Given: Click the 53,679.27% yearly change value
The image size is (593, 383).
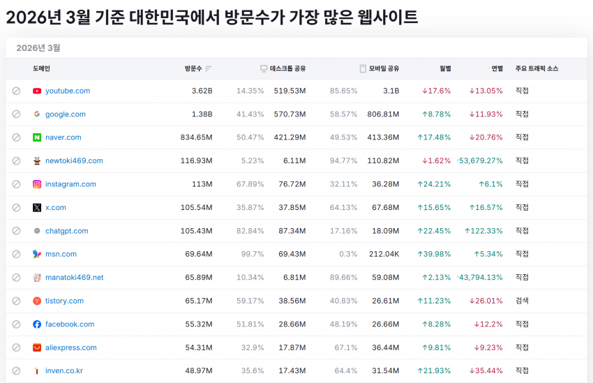Looking at the screenshot, I should pos(480,160).
